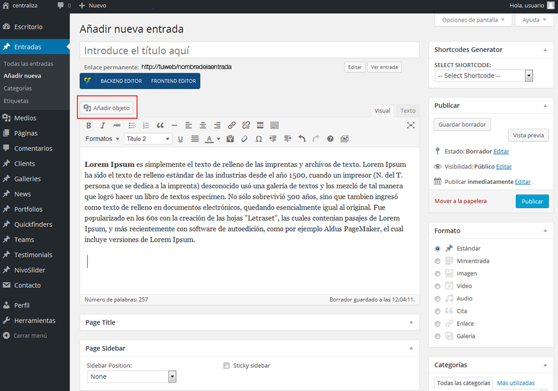Click the post title input field

coord(249,50)
